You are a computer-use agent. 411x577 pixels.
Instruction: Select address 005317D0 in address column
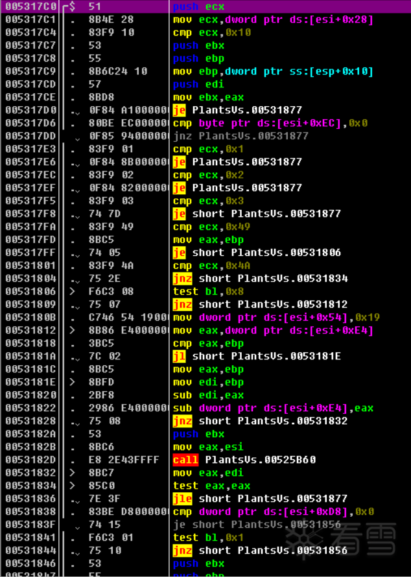pyautogui.click(x=30, y=110)
